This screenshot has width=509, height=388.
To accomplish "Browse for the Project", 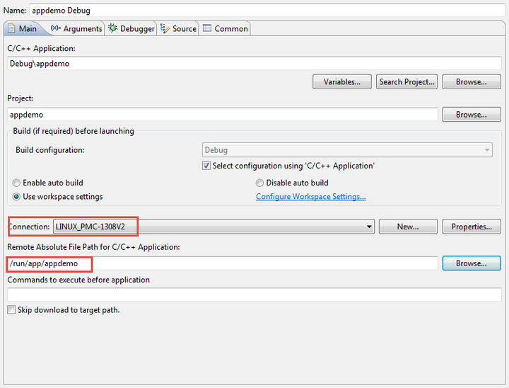I will point(472,115).
